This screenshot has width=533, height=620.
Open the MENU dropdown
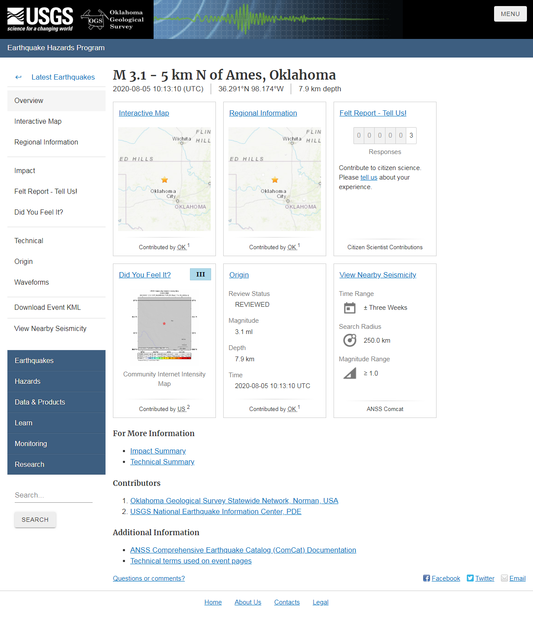pos(510,13)
